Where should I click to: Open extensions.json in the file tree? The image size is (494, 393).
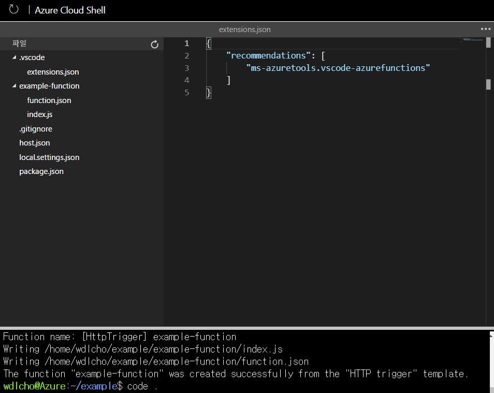pos(53,72)
